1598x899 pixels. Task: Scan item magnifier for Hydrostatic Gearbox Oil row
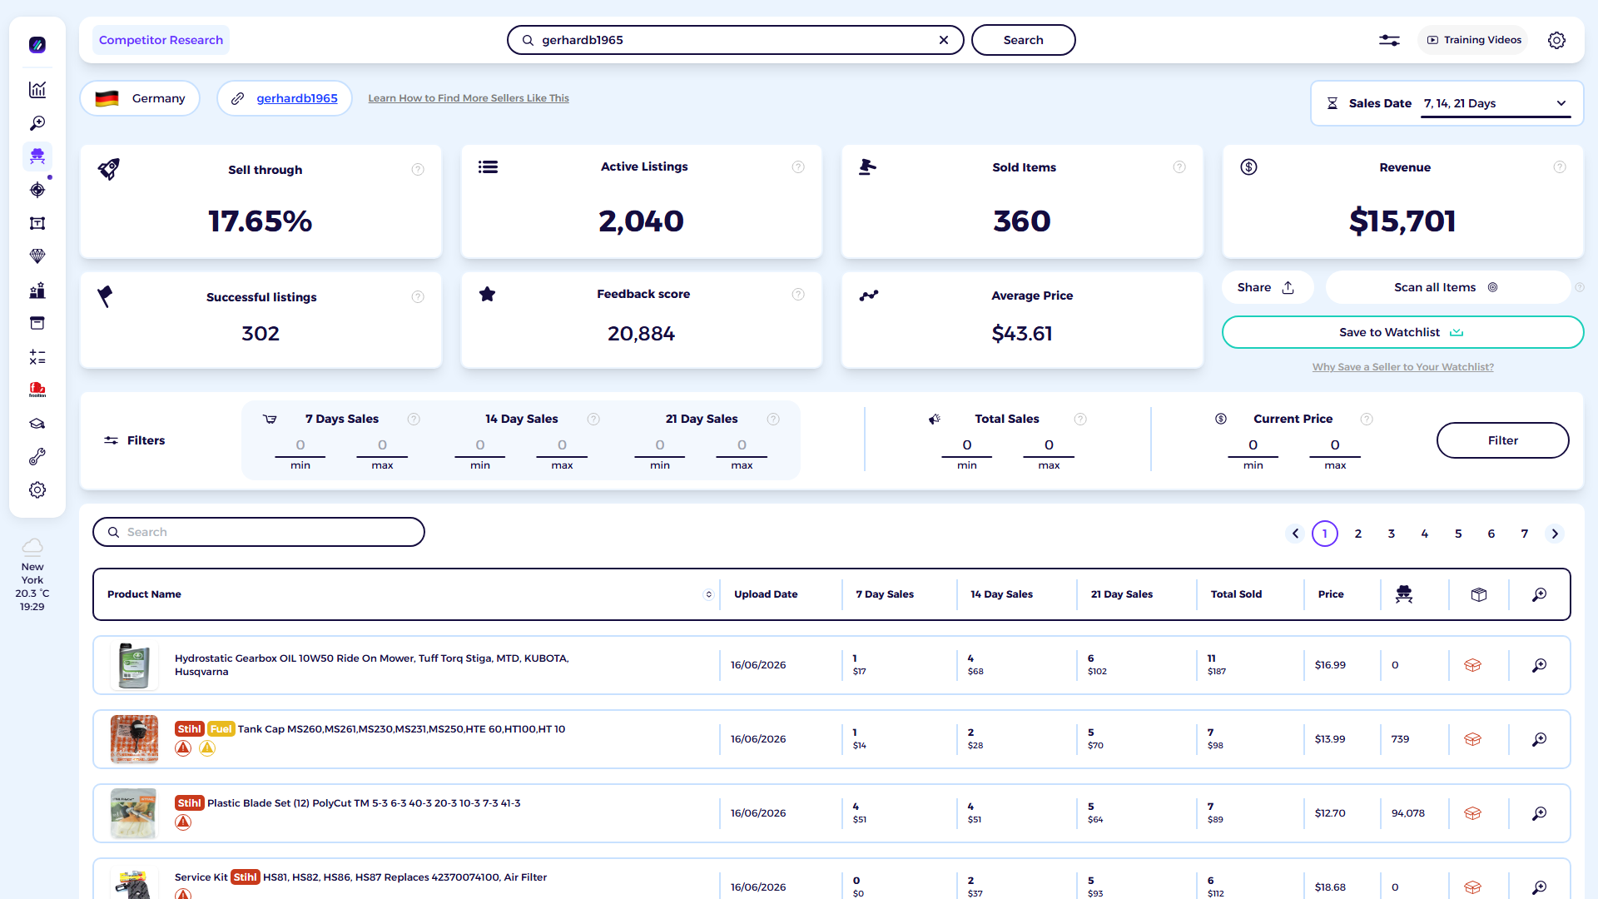(x=1540, y=665)
